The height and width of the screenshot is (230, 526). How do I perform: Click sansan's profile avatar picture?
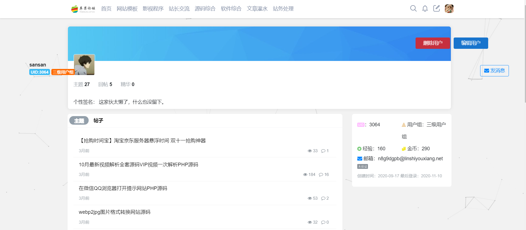pyautogui.click(x=84, y=65)
